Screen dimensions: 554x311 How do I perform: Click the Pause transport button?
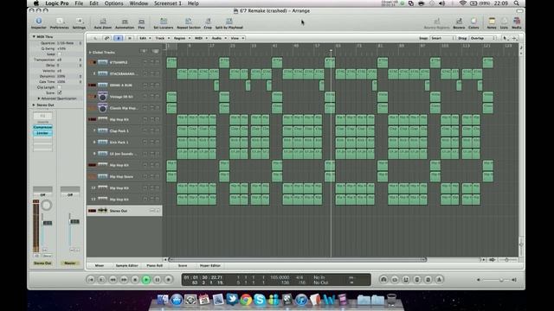(158, 280)
